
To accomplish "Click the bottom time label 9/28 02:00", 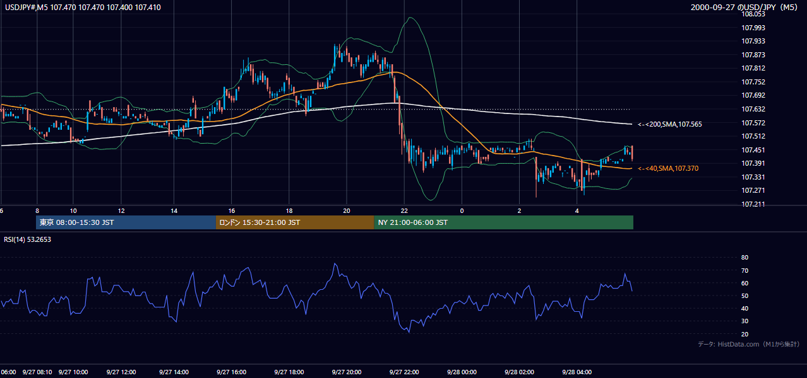I will (519, 372).
